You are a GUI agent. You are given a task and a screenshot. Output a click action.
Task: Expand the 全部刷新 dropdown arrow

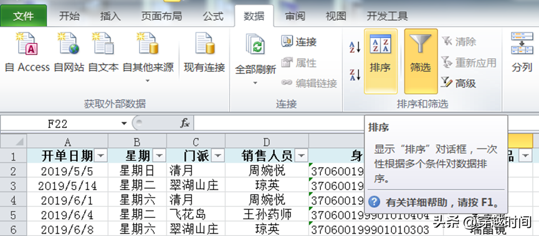pyautogui.click(x=255, y=83)
